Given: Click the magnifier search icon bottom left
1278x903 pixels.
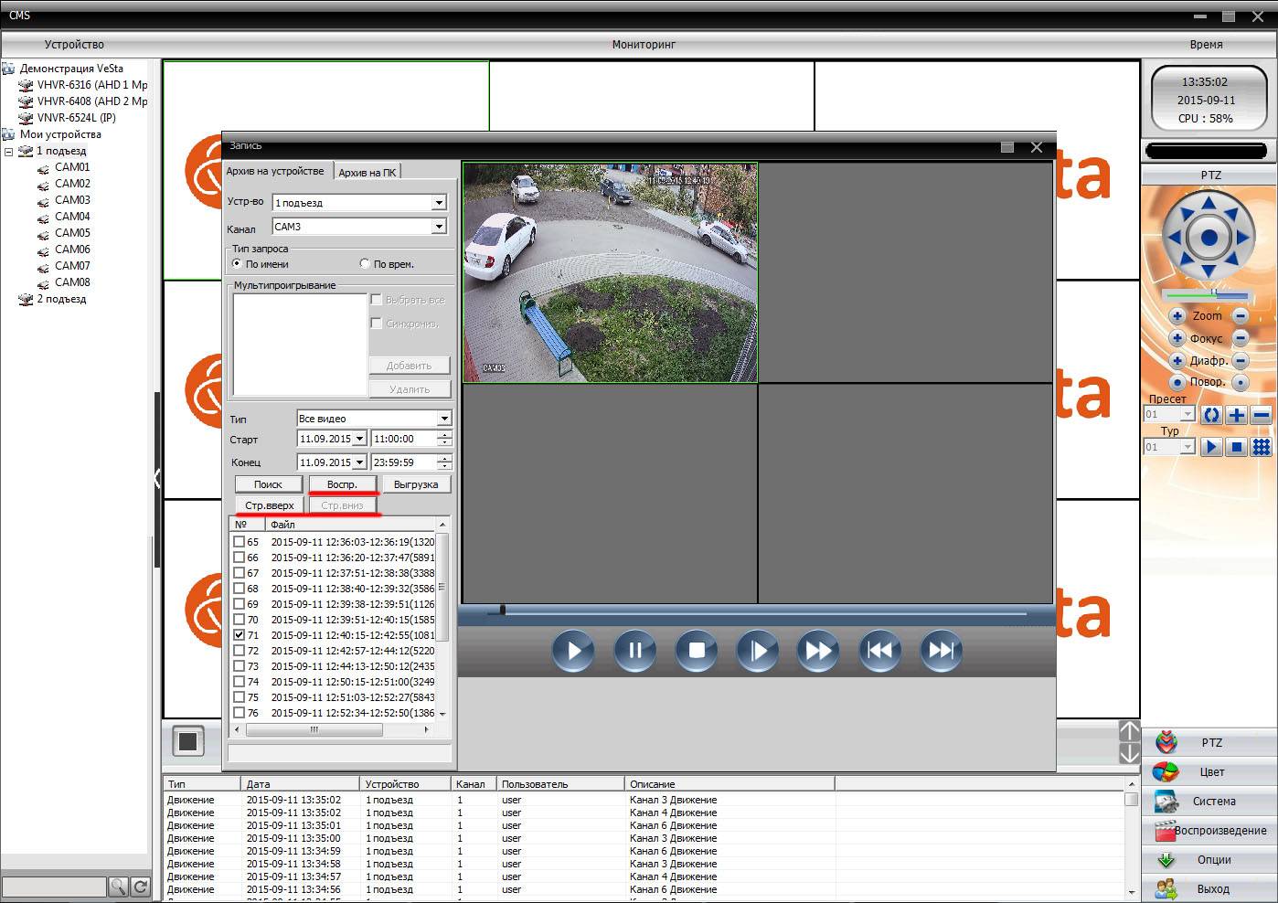Looking at the screenshot, I should [118, 887].
